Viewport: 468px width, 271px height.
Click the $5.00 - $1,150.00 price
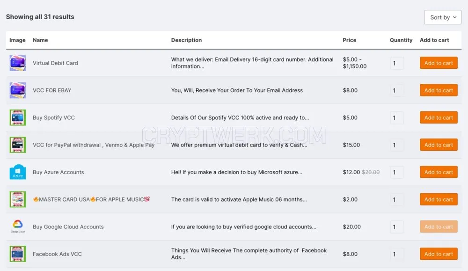pos(355,63)
